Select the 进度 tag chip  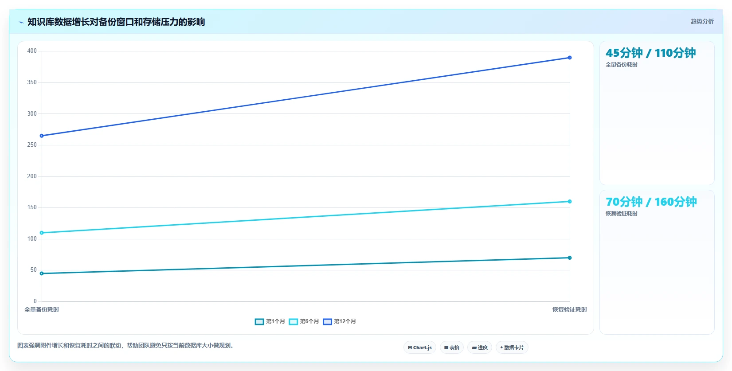(x=480, y=348)
